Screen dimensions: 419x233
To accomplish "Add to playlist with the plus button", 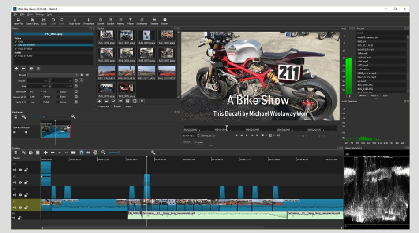I will [x=99, y=101].
